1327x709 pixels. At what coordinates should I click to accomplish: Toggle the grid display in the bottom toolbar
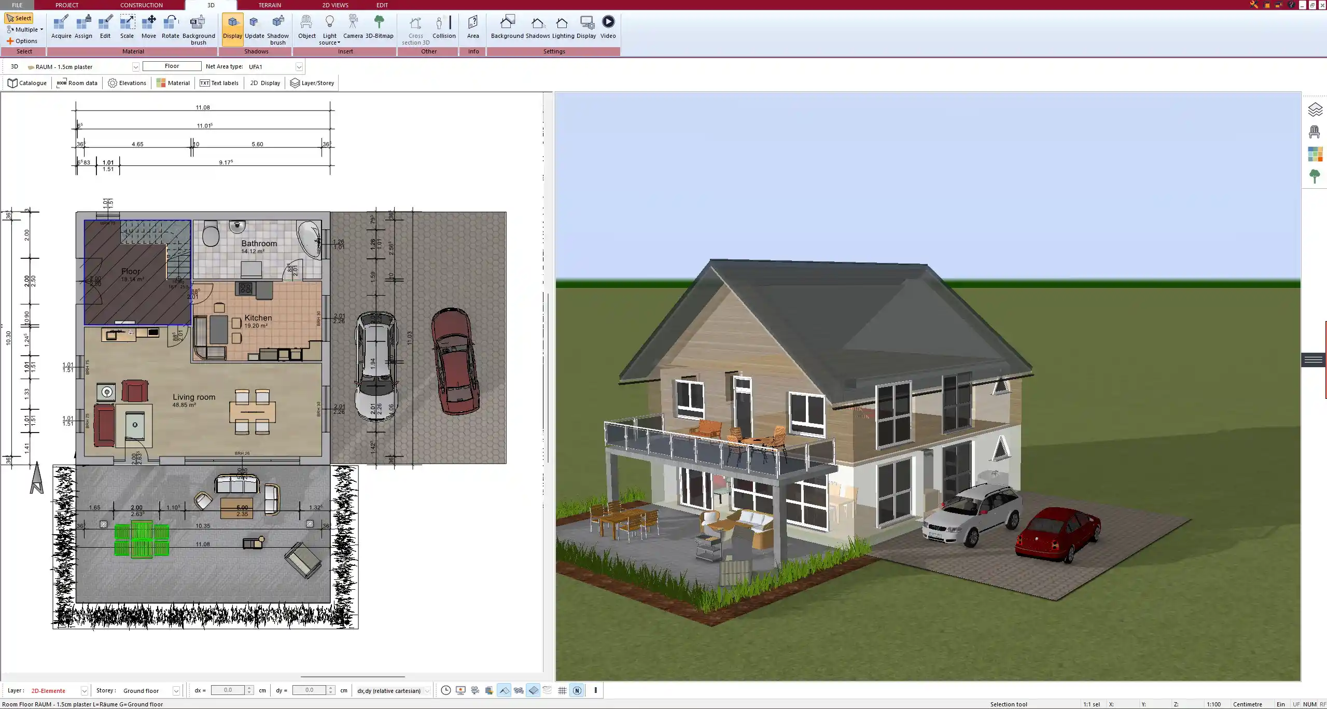coord(562,690)
